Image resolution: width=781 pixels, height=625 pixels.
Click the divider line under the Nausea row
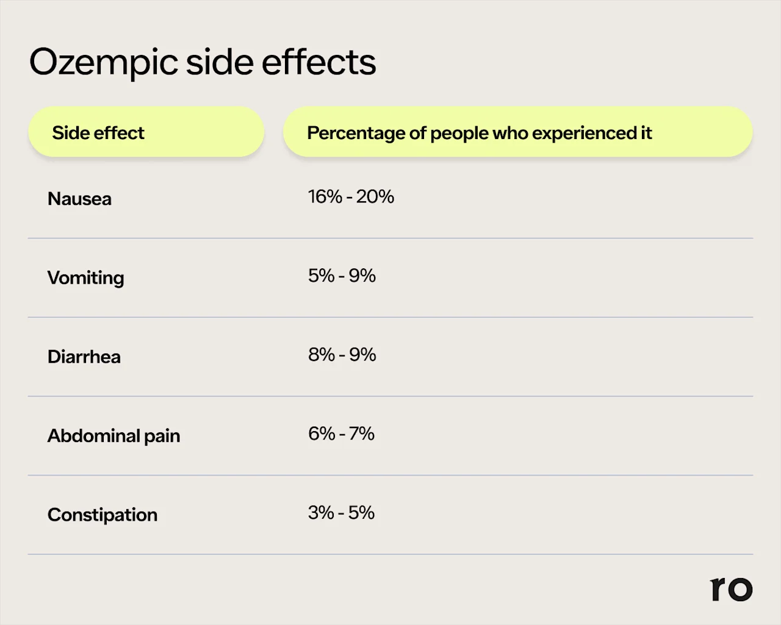tap(390, 238)
